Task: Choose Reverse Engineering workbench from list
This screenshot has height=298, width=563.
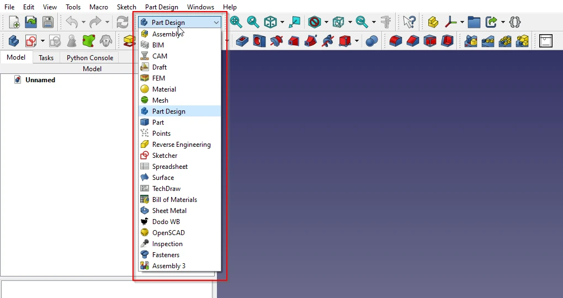Action: click(179, 145)
